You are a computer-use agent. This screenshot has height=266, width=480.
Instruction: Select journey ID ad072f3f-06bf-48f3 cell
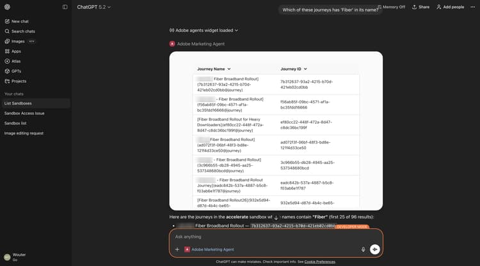pos(305,145)
